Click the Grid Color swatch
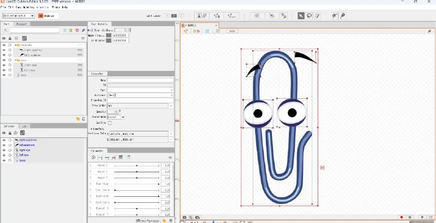This screenshot has width=436, height=223. coord(108,40)
